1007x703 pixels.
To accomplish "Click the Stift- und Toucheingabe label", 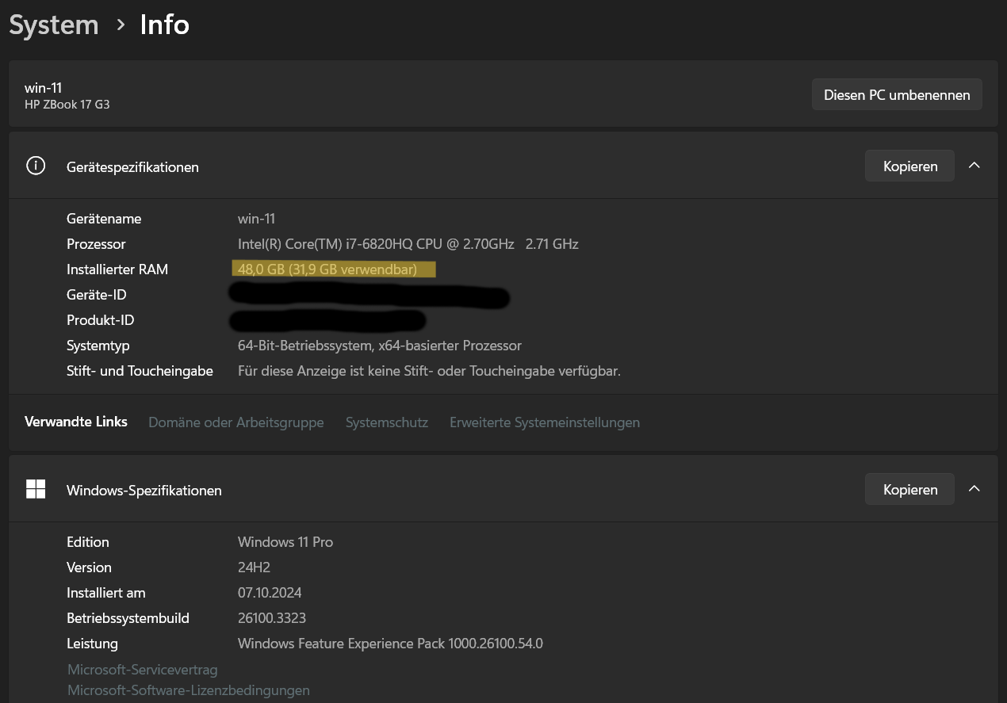I will coord(140,370).
